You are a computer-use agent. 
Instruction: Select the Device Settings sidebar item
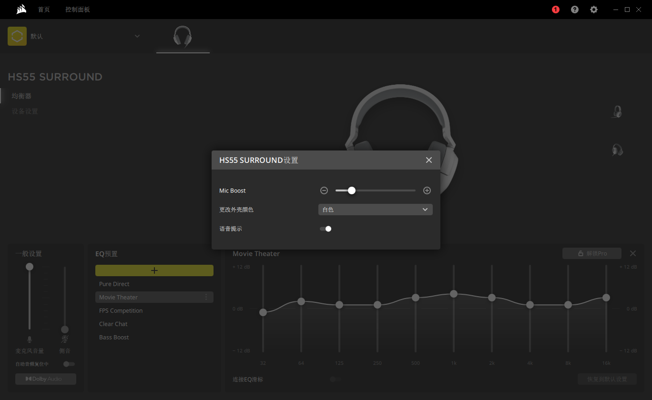pos(25,111)
